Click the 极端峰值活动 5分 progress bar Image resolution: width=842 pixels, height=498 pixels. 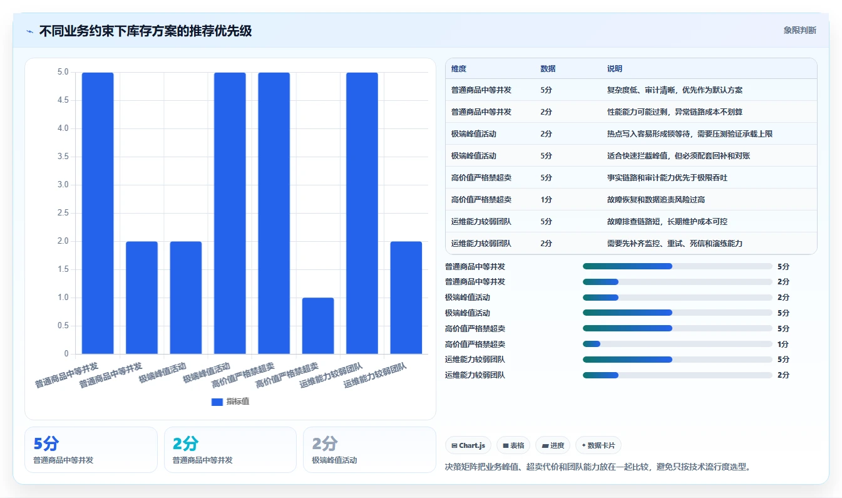click(677, 313)
